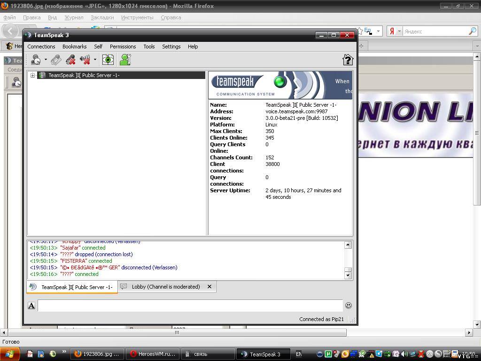This screenshot has height=361, width=481.
Task: Open the Файл menu in Firefox
Action: point(9,17)
